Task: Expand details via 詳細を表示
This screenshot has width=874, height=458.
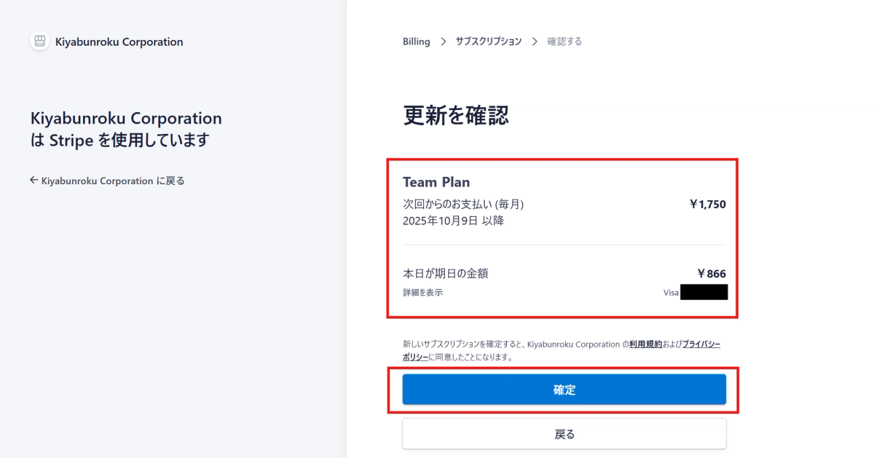Action: tap(422, 293)
